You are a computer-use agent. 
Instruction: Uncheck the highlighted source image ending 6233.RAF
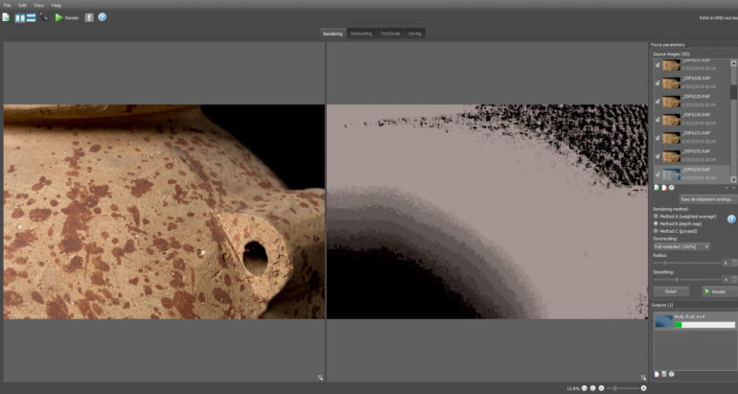pos(657,174)
